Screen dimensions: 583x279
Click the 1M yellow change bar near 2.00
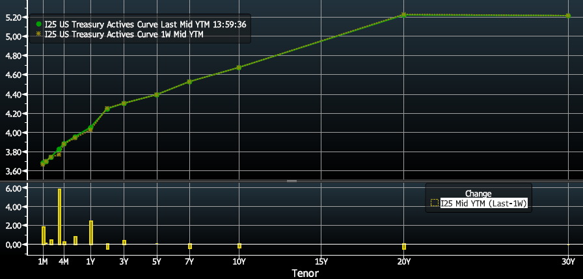click(x=44, y=235)
